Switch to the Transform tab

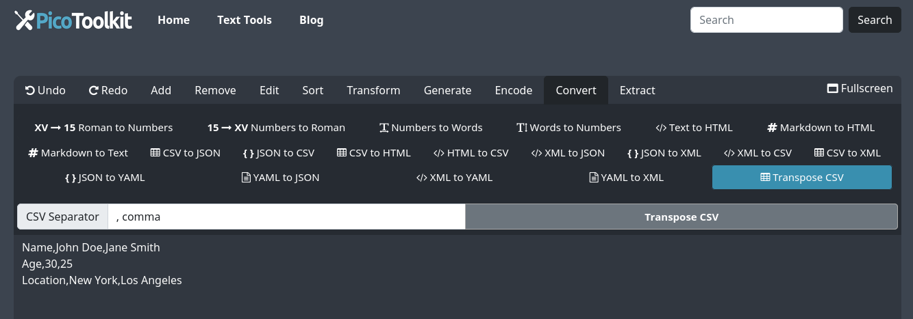pyautogui.click(x=373, y=90)
